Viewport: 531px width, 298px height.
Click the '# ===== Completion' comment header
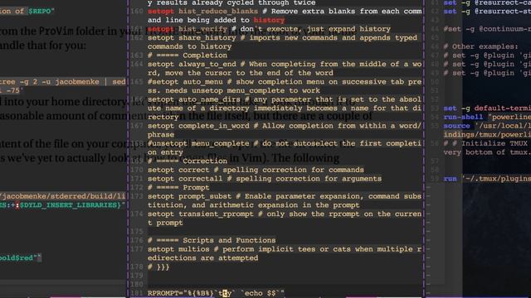pyautogui.click(x=188, y=55)
